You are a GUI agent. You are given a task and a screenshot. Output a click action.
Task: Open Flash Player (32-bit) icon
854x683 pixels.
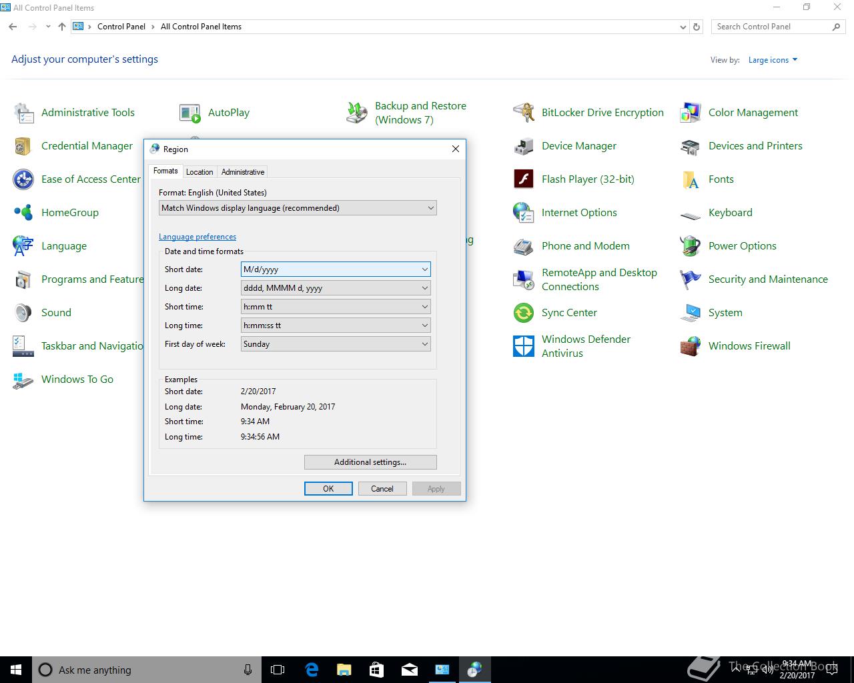tap(524, 179)
